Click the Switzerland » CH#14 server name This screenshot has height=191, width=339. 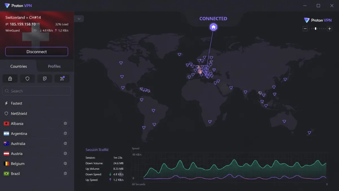(23, 18)
